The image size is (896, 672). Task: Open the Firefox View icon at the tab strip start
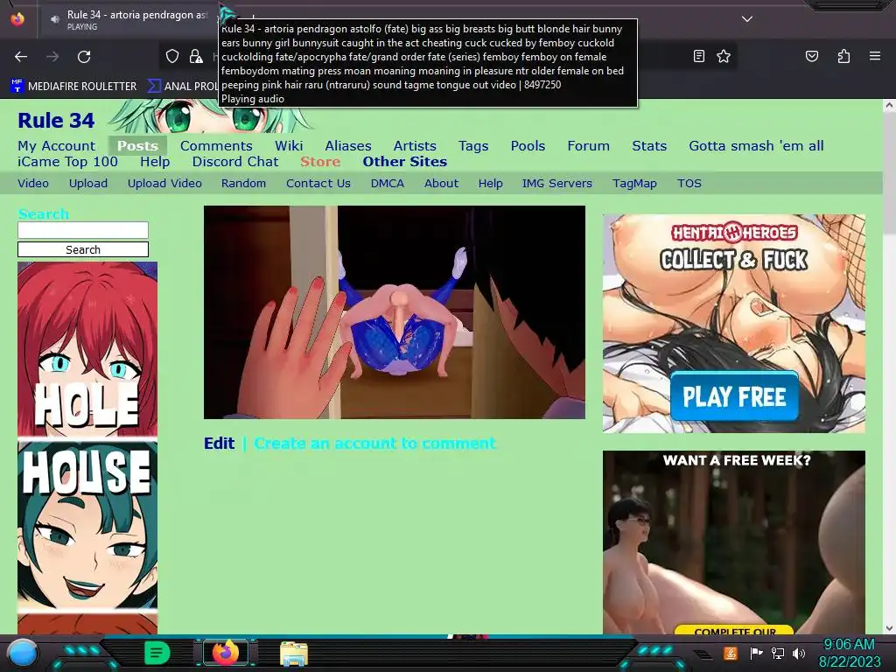[17, 19]
